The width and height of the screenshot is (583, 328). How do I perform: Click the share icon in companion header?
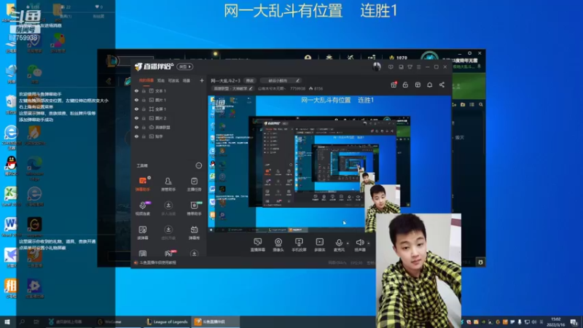(x=442, y=85)
